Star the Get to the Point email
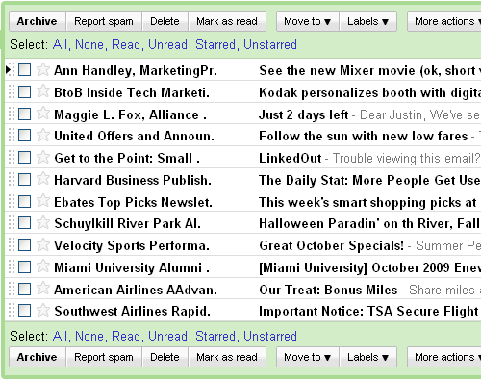The image size is (481, 380). (43, 157)
